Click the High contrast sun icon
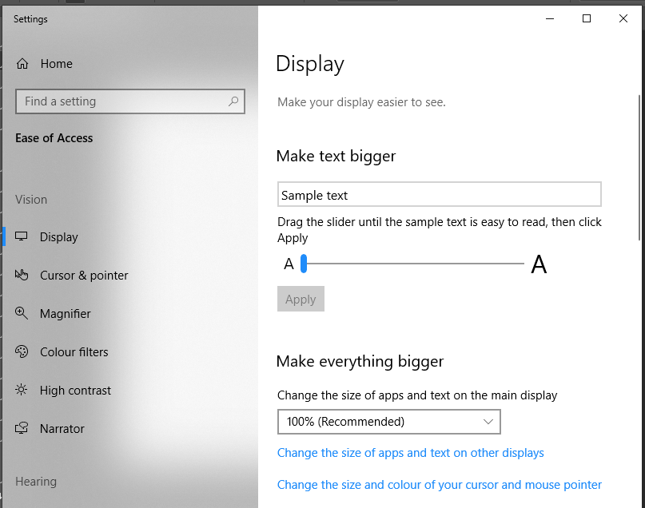 [22, 390]
